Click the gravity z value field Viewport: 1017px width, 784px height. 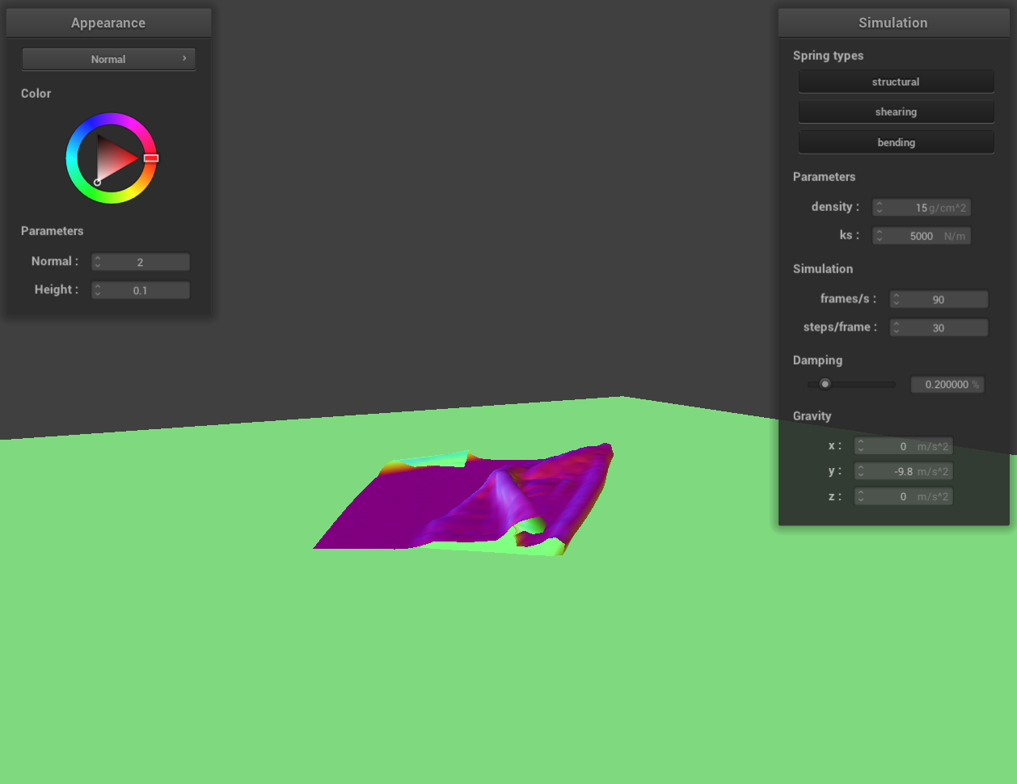[x=904, y=496]
